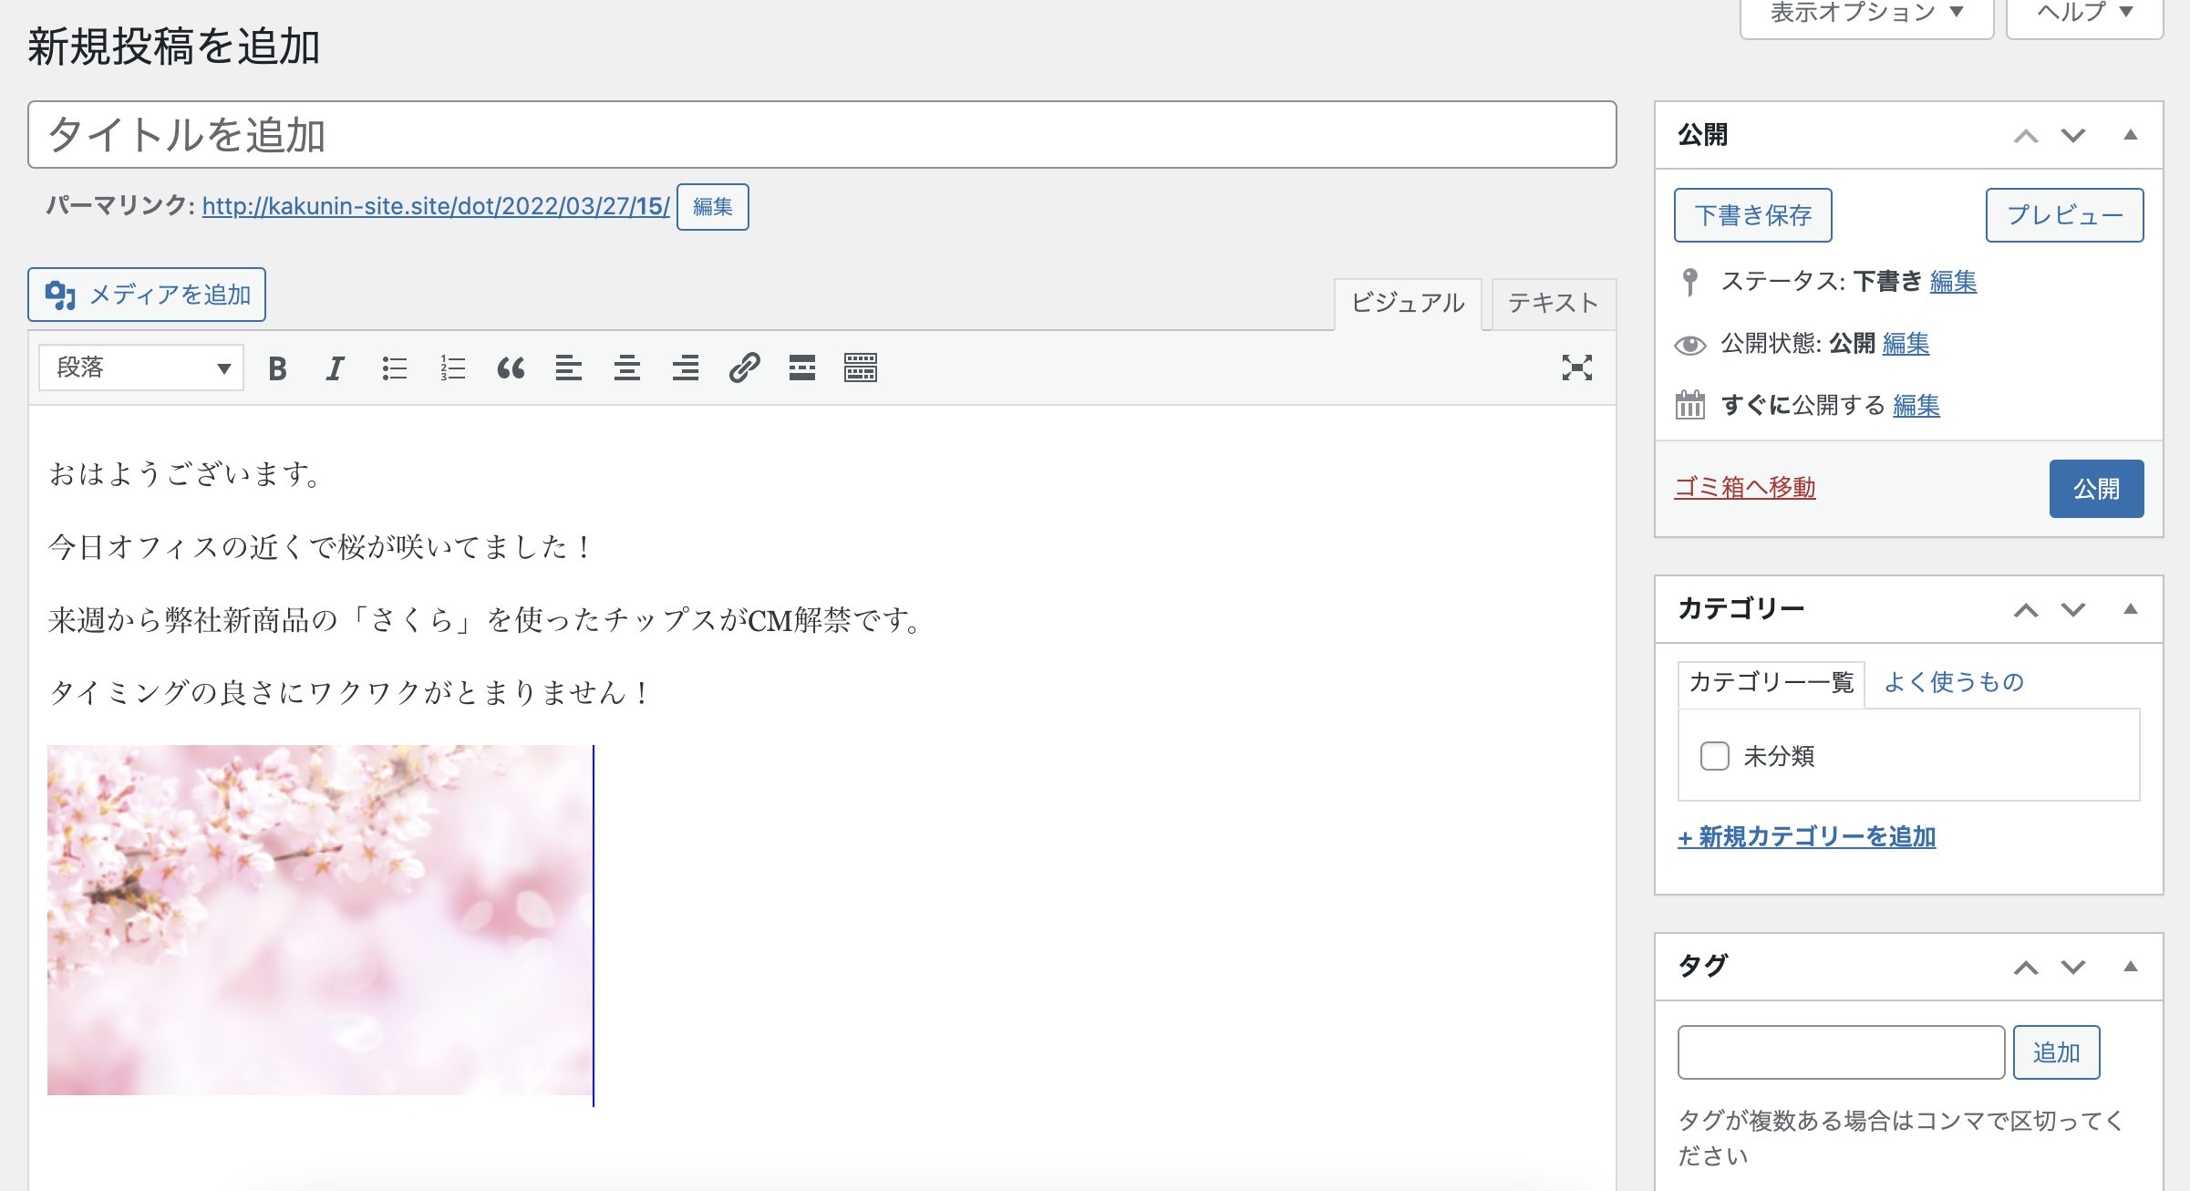Insert a bulleted list
This screenshot has width=2190, height=1191.
(394, 368)
